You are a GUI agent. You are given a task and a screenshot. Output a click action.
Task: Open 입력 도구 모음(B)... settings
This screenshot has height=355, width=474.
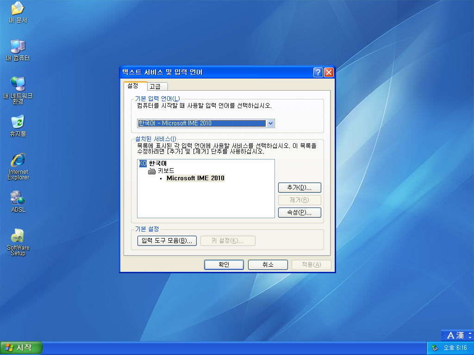(x=167, y=241)
